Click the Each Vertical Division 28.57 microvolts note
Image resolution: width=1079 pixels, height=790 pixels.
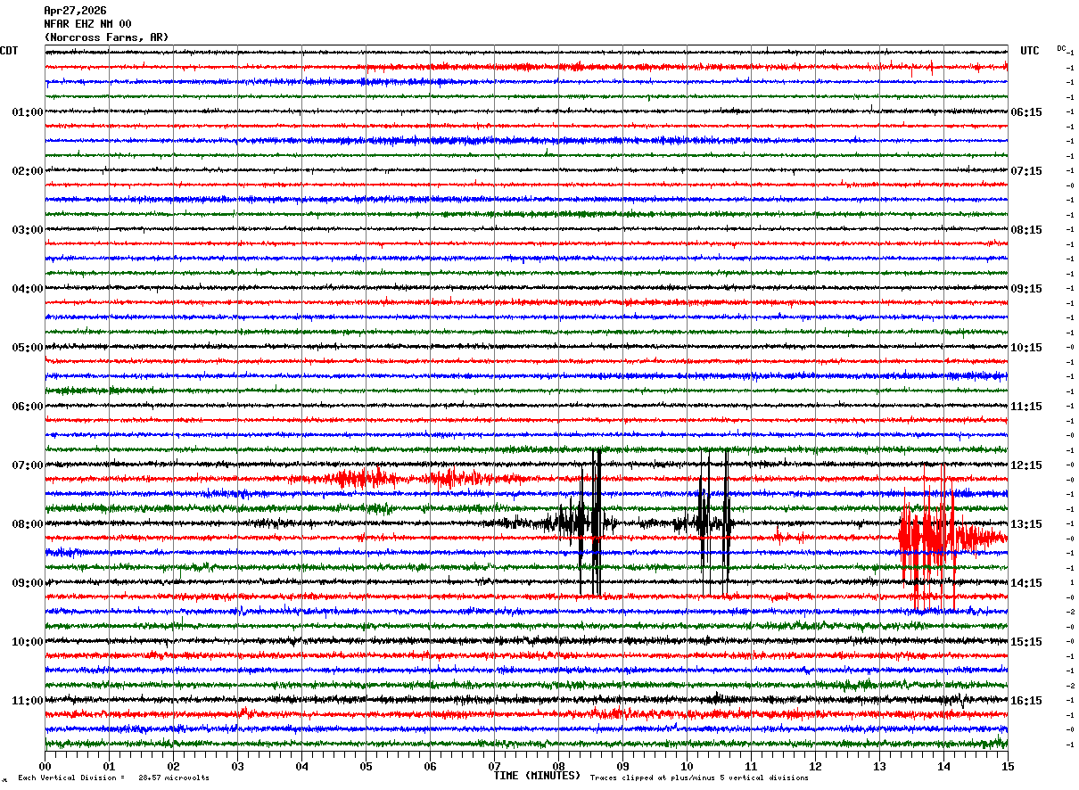click(113, 778)
